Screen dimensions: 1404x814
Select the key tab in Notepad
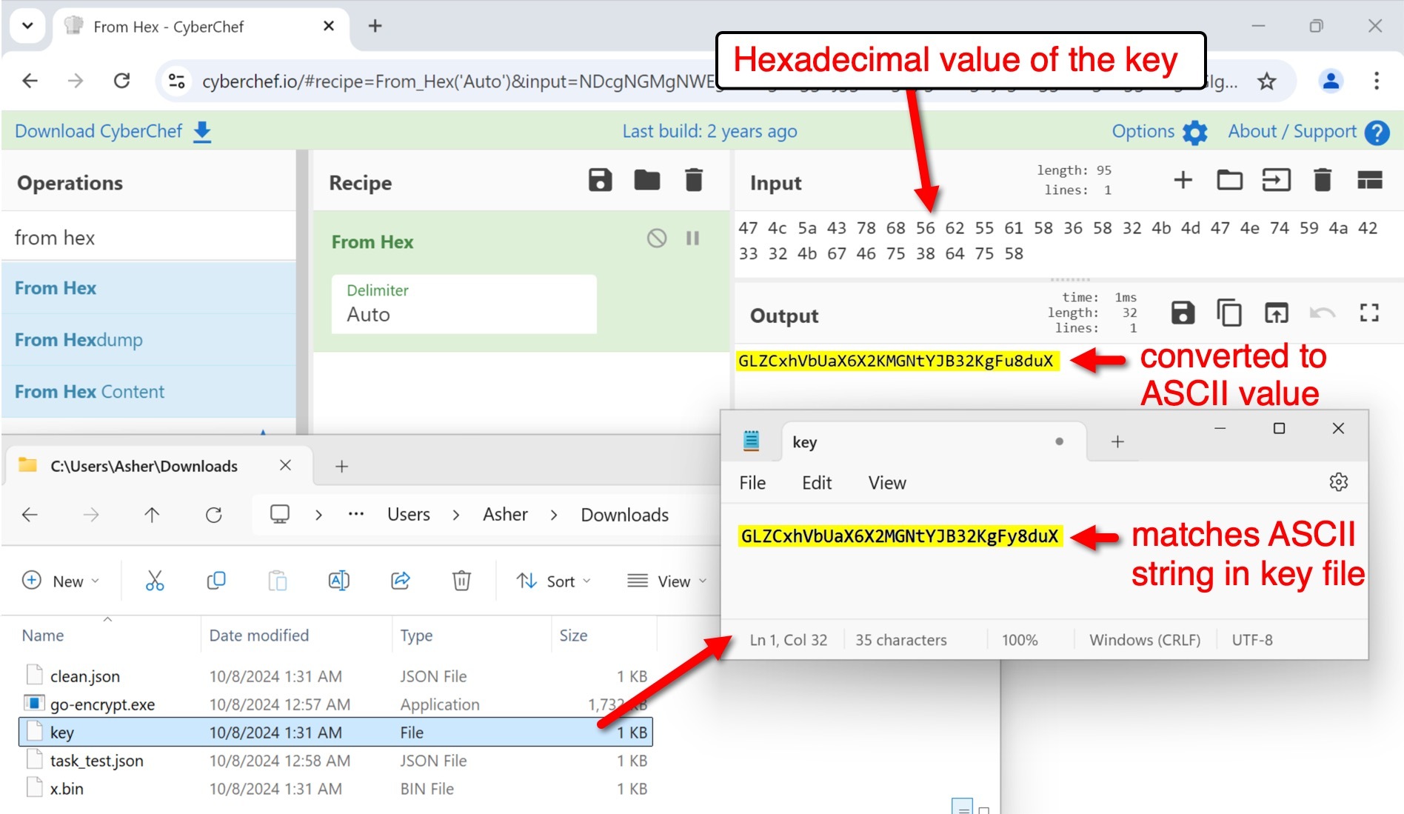pos(933,442)
